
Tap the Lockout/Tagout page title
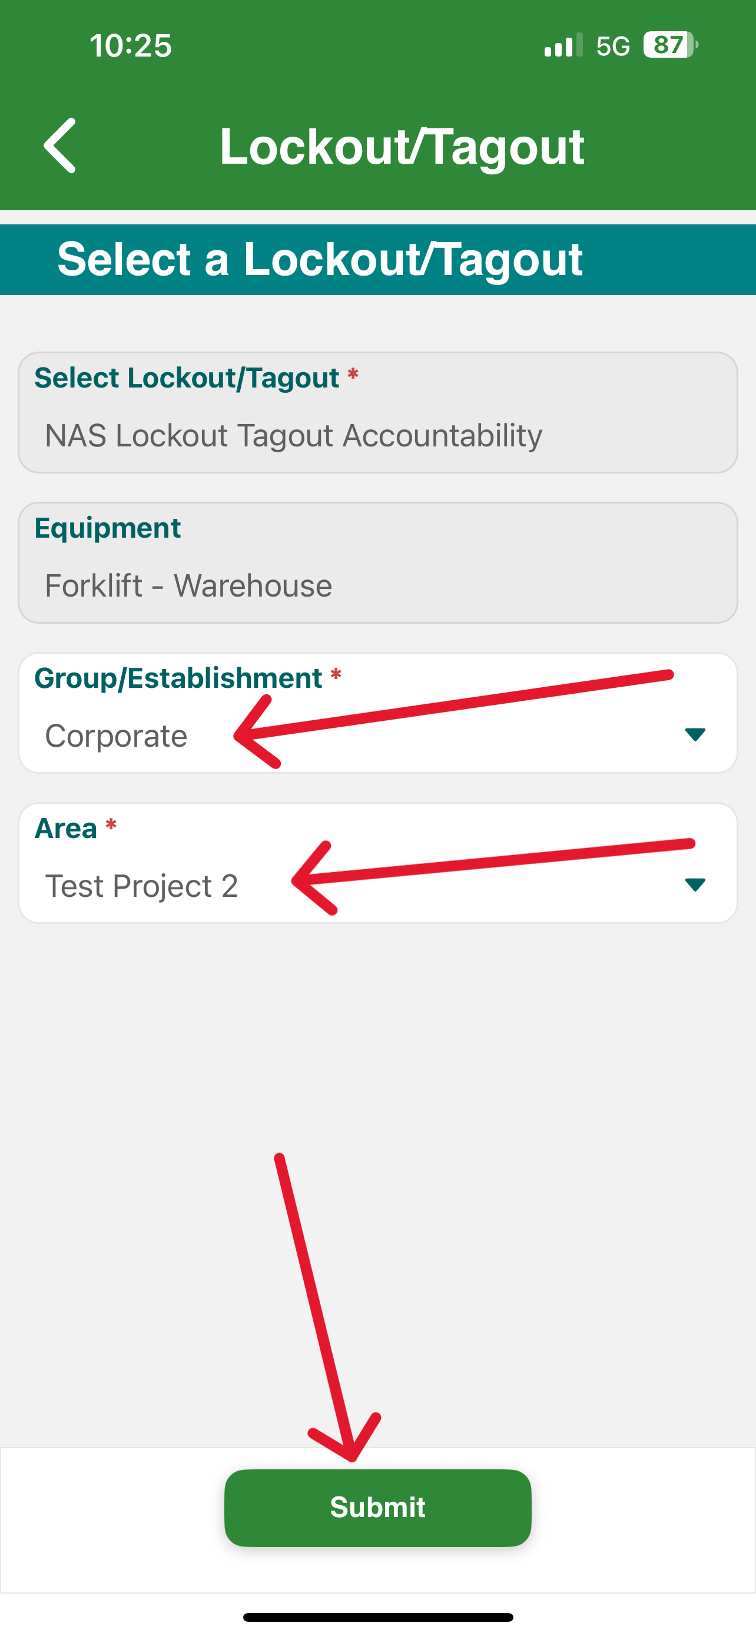tap(402, 147)
